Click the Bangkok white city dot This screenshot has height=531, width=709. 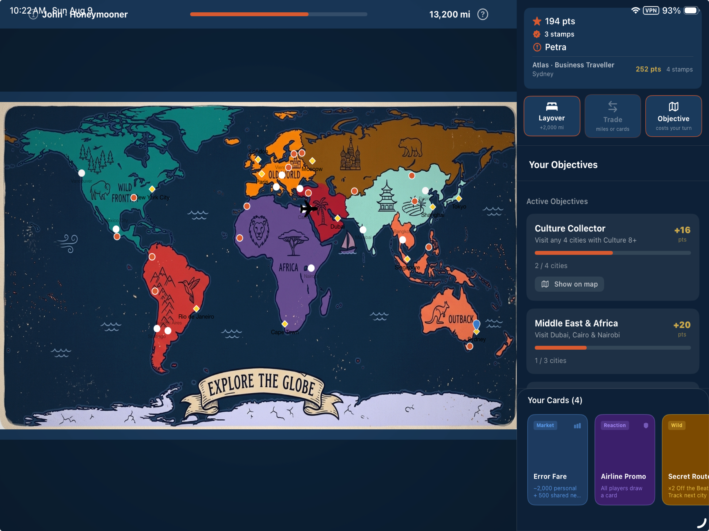[x=403, y=240]
